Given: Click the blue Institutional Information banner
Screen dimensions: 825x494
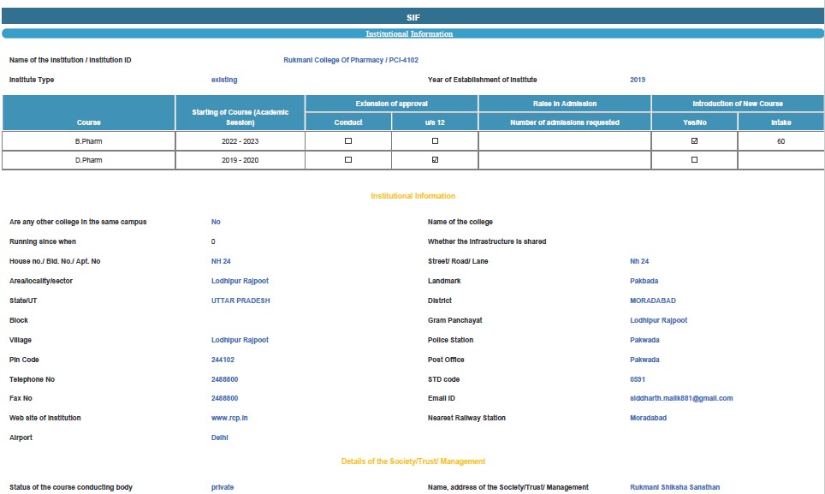Looking at the screenshot, I should point(411,33).
